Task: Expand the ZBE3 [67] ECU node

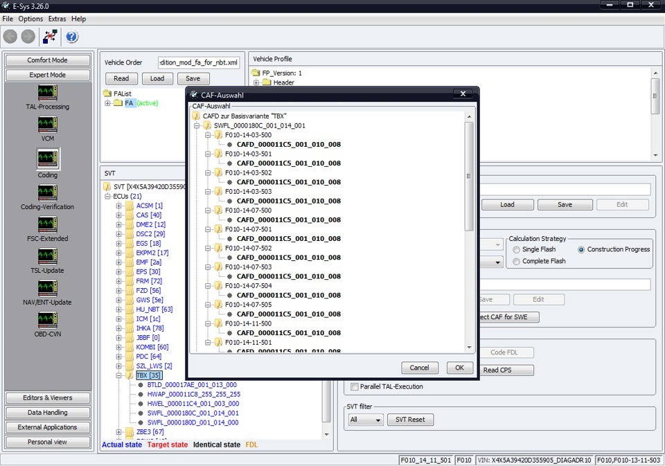Action: pyautogui.click(x=118, y=432)
